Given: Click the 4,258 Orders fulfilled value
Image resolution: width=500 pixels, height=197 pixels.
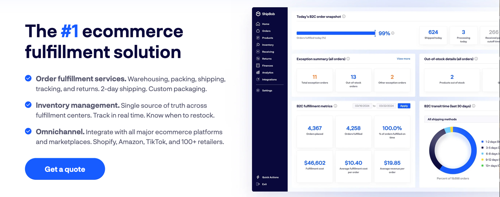Looking at the screenshot, I should [x=353, y=128].
